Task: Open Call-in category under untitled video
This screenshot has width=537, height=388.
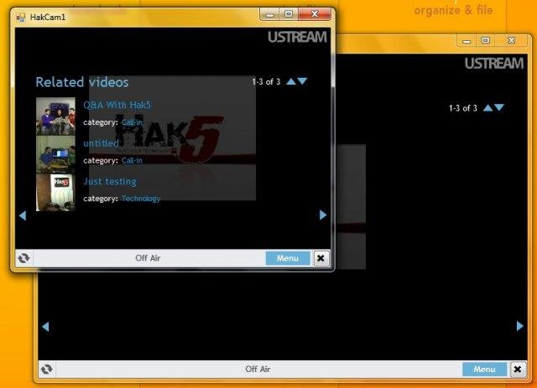Action: (x=132, y=160)
